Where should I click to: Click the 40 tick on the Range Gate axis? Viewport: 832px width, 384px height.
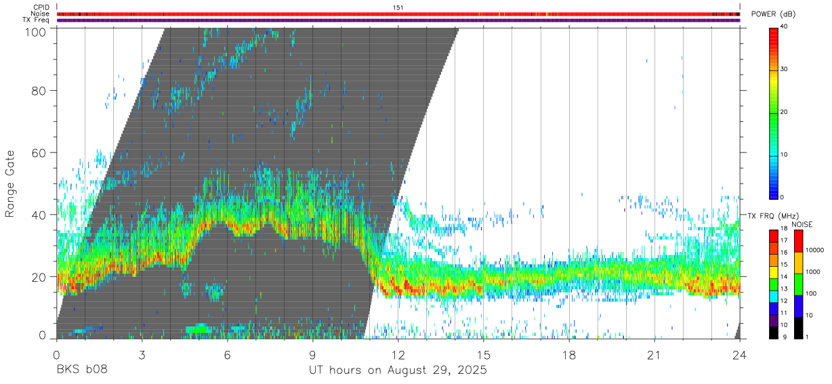click(x=39, y=215)
